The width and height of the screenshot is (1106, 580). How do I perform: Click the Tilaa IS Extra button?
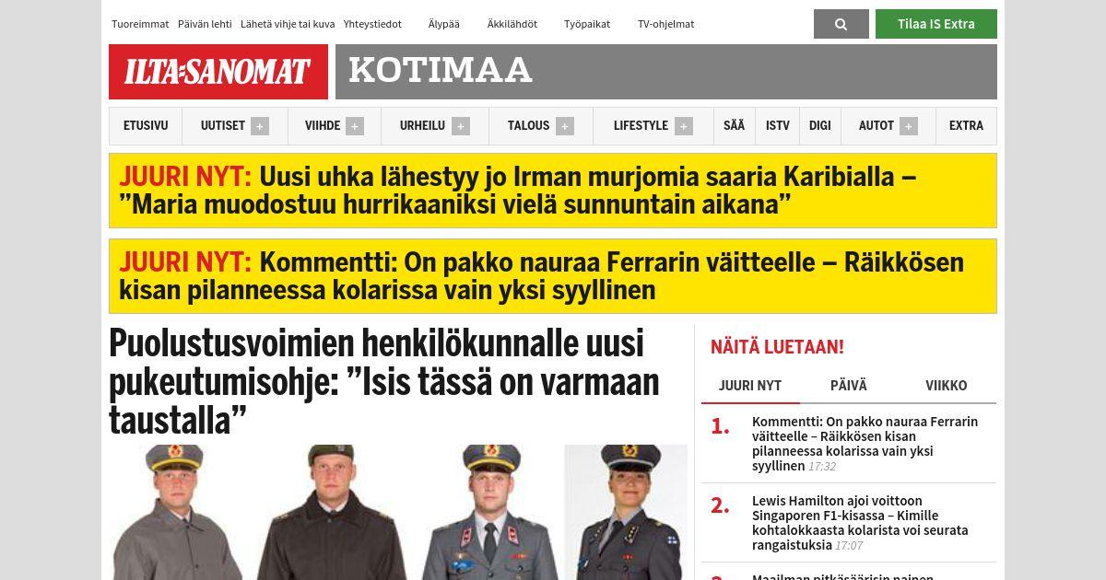click(936, 24)
